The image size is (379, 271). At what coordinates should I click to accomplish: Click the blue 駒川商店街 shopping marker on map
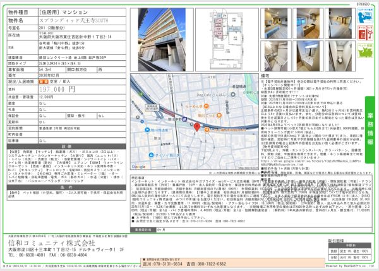[x=147, y=130]
